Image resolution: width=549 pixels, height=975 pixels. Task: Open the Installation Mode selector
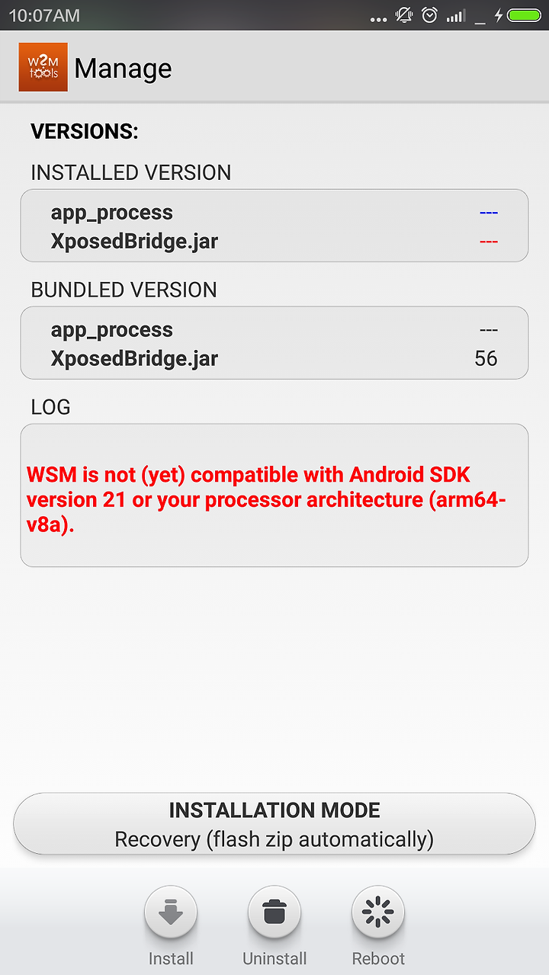pos(274,824)
